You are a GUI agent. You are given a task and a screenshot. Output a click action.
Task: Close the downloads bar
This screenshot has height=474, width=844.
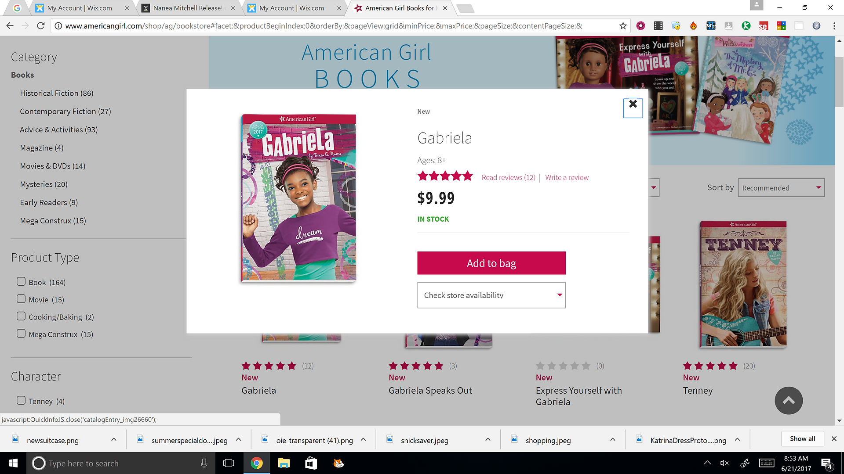point(834,438)
